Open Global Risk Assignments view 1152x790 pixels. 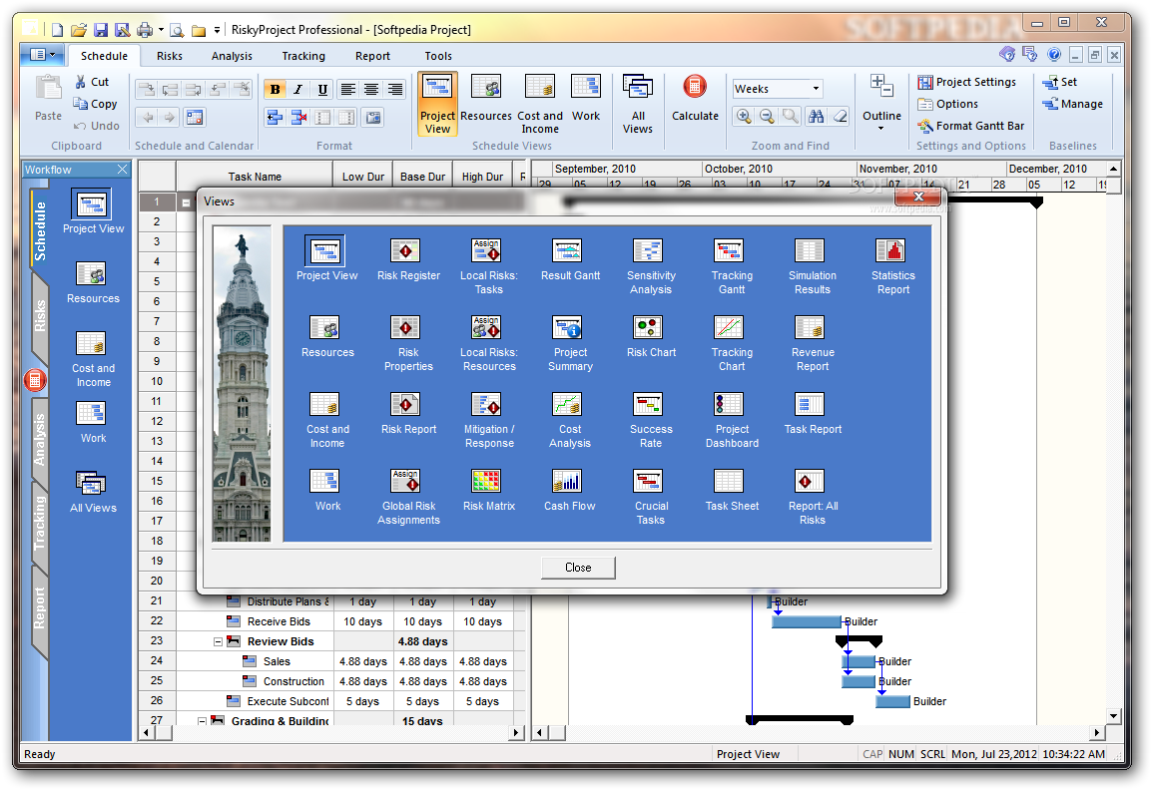pyautogui.click(x=408, y=497)
